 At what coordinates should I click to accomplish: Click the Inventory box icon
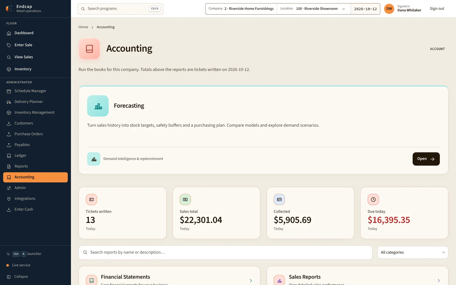pos(9,69)
